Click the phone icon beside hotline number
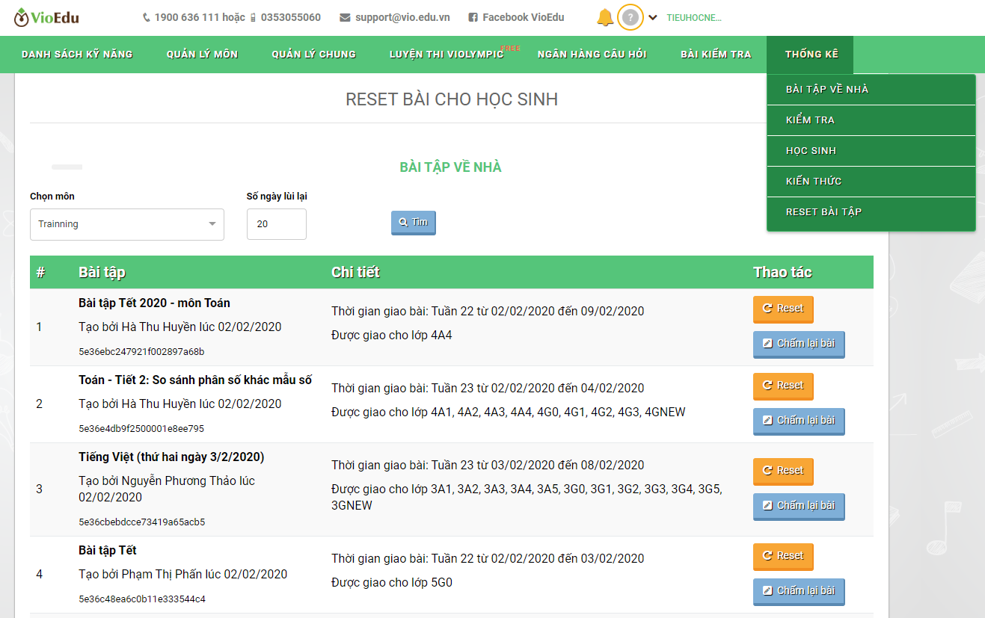Viewport: 985px width, 618px height. point(146,17)
